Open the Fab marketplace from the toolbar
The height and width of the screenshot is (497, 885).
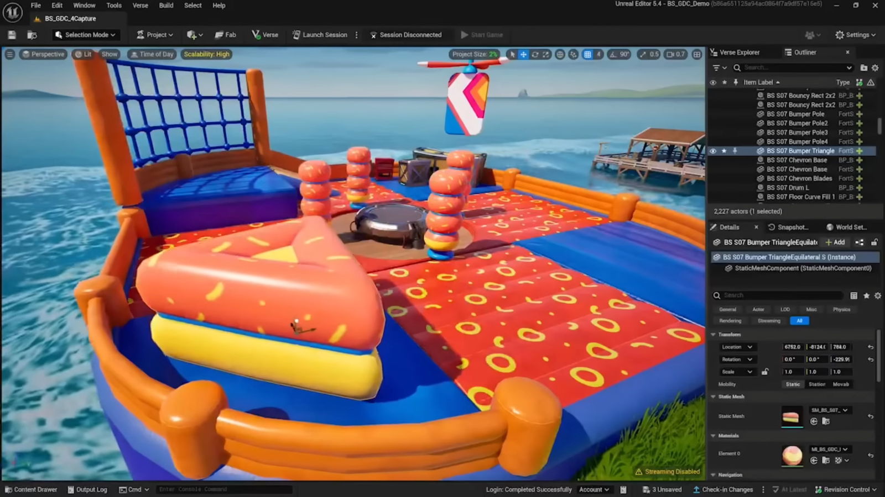tap(226, 34)
